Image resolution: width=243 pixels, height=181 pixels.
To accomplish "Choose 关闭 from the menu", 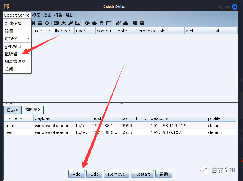I will pyautogui.click(x=17, y=69).
